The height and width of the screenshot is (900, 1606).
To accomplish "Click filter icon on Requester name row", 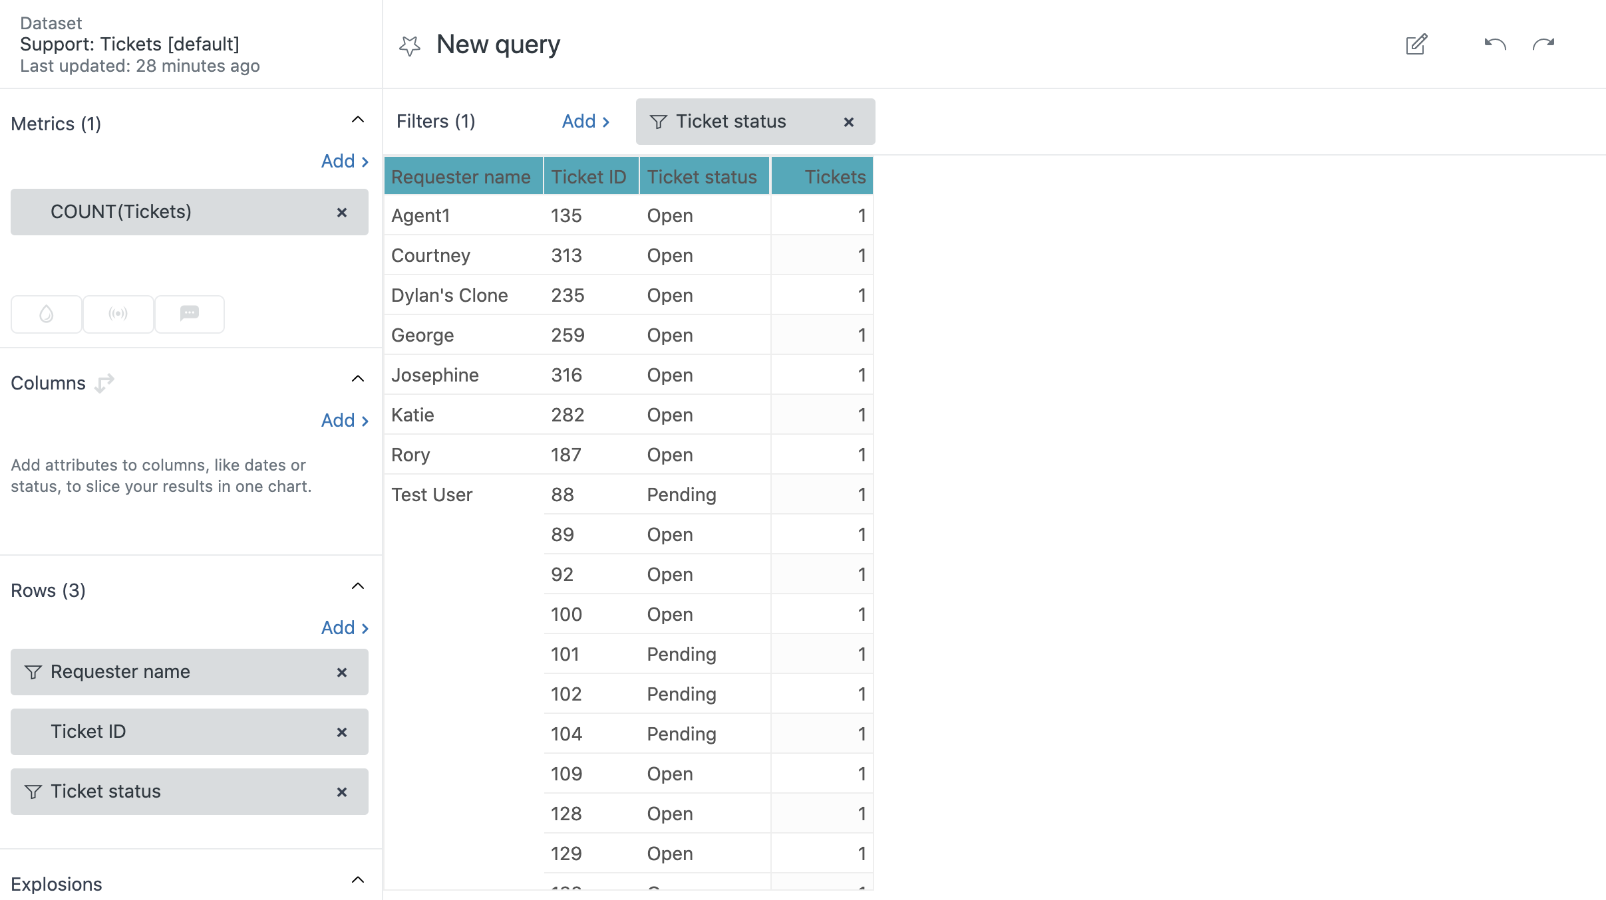I will pyautogui.click(x=33, y=672).
